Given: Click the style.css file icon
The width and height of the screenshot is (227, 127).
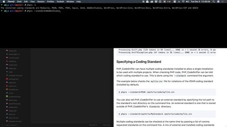Looking at the screenshot, I should click(7, 114).
